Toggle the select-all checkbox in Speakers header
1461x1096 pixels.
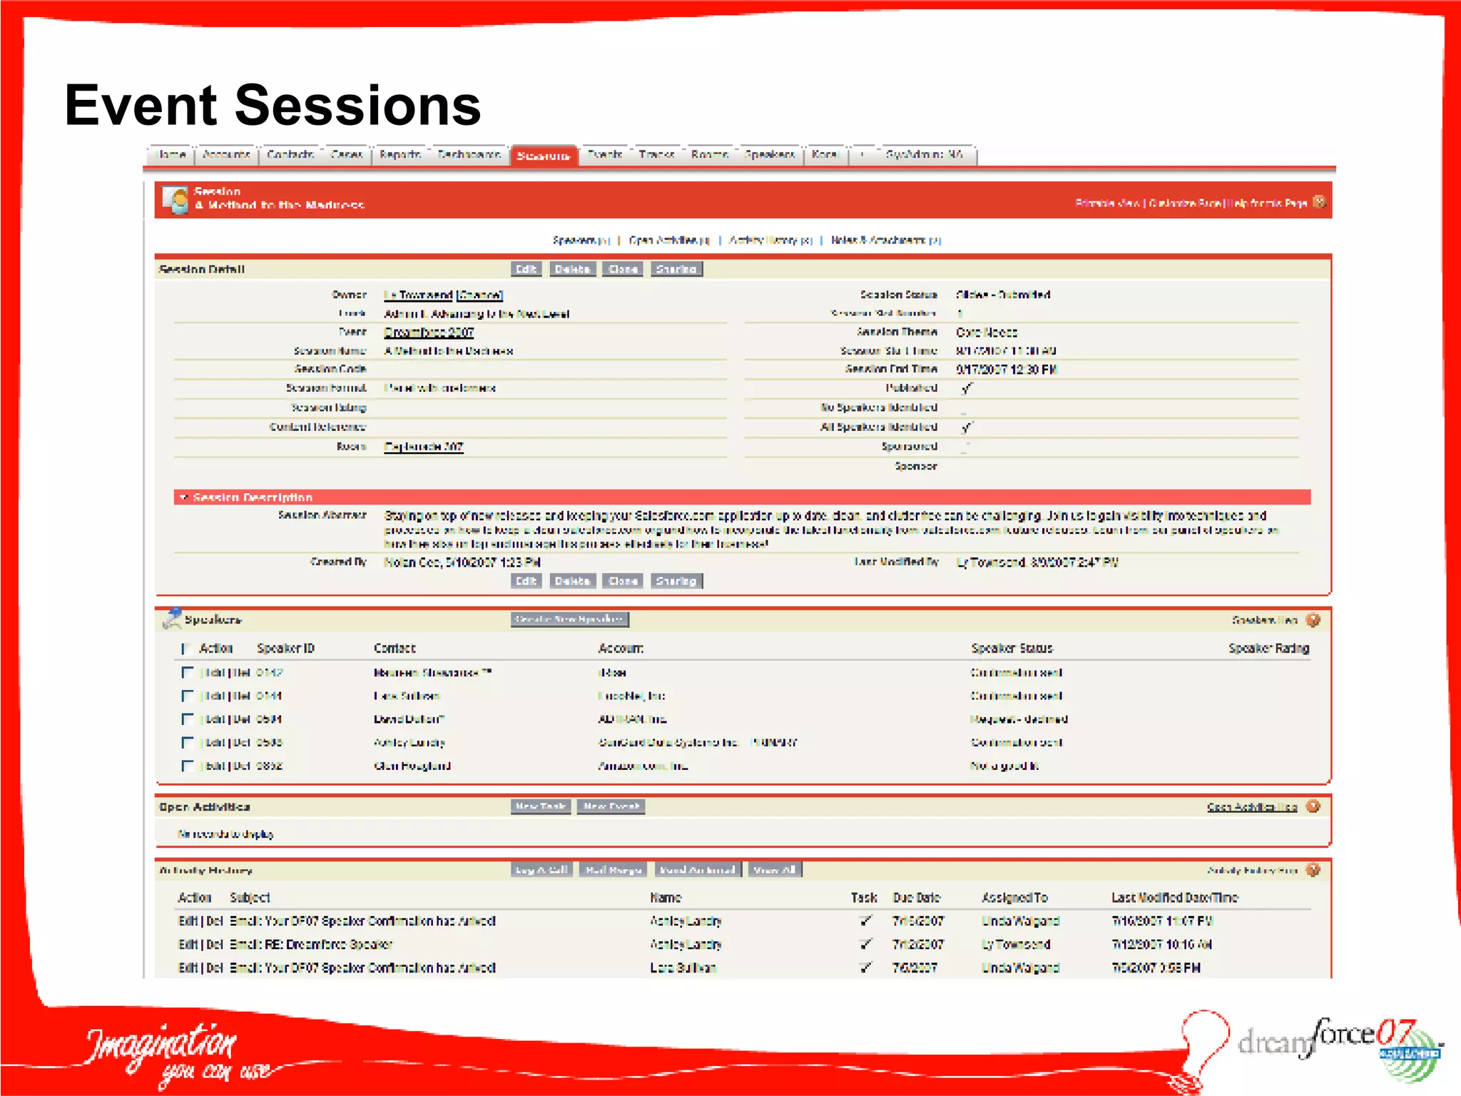(x=186, y=649)
